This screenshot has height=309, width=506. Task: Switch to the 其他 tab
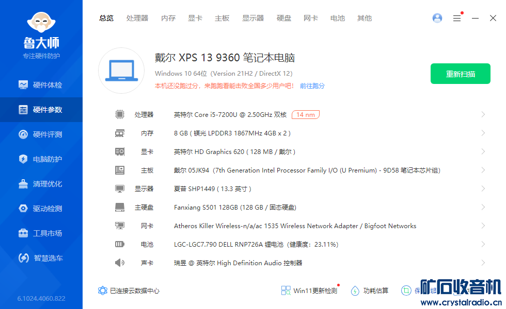365,18
